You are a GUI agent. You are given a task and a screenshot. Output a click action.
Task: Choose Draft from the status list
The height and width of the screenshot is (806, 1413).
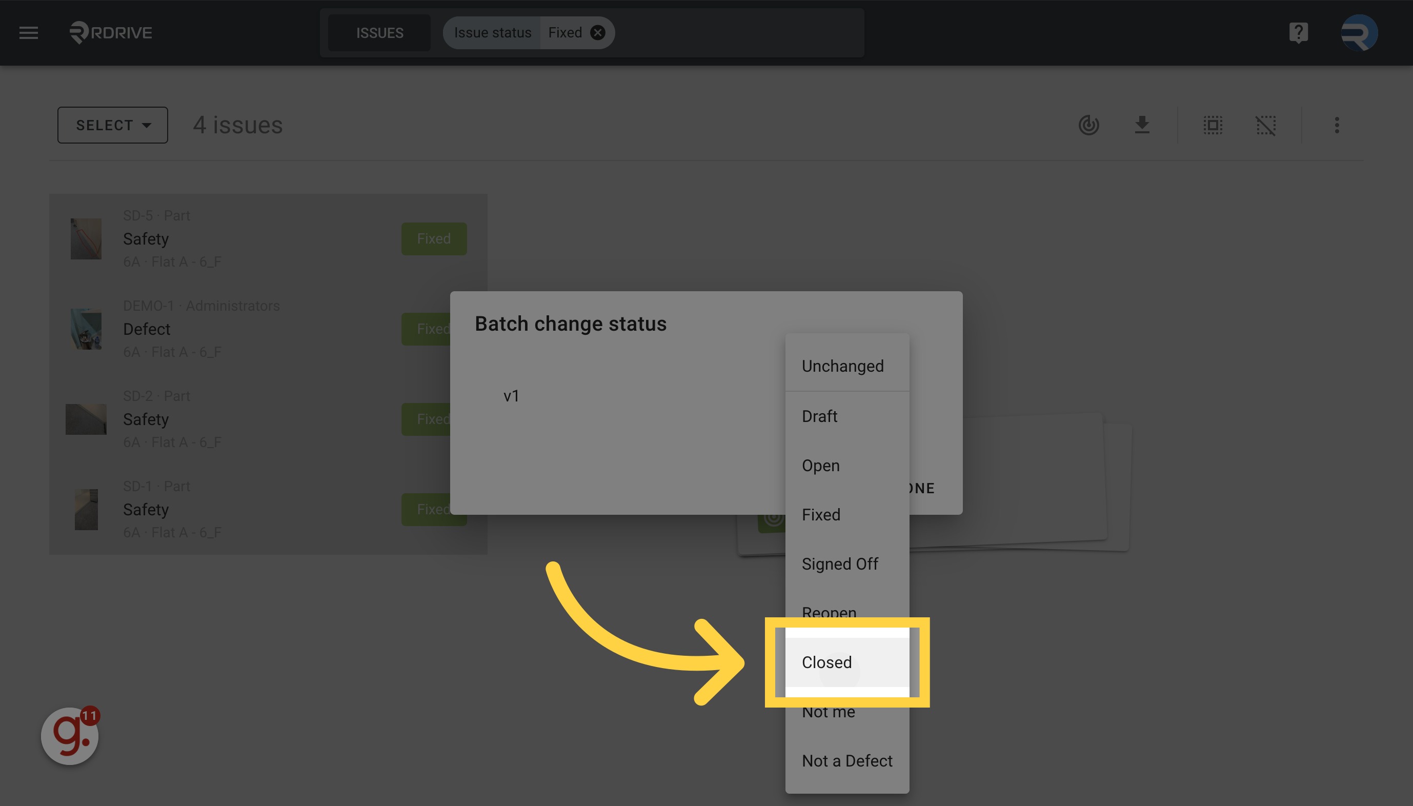[847, 416]
